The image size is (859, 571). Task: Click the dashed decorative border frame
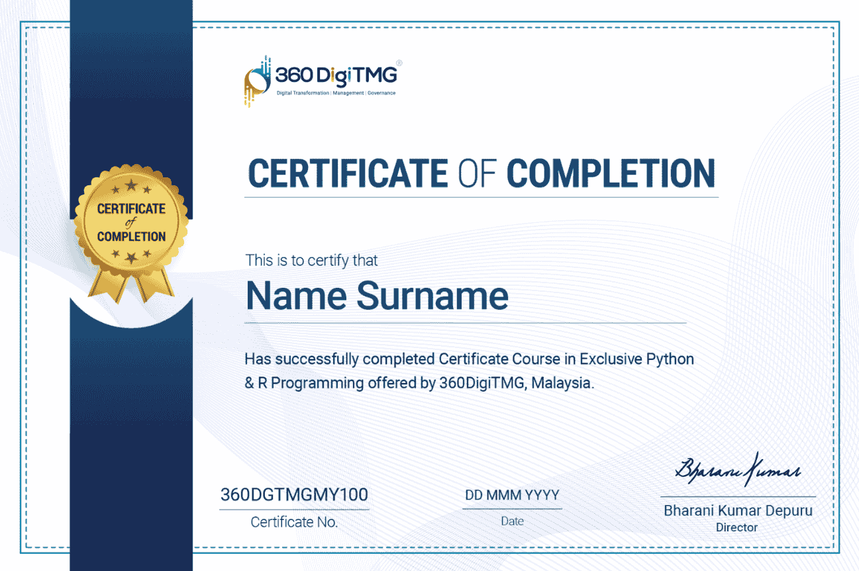tap(429, 28)
